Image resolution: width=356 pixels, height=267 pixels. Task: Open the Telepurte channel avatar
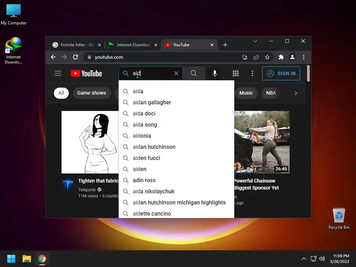tap(68, 184)
